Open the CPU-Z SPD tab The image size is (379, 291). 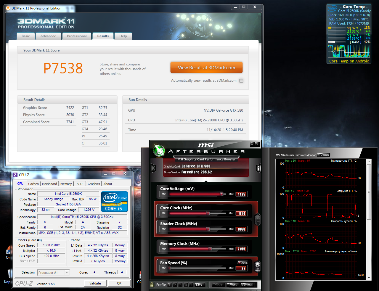80,184
